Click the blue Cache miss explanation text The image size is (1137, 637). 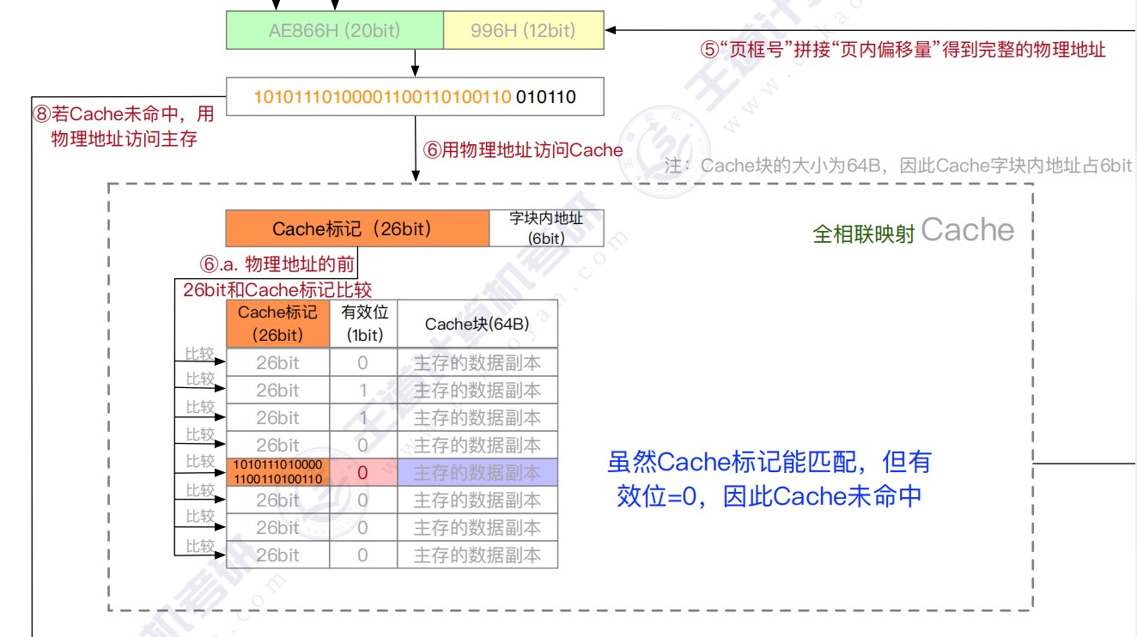click(x=769, y=478)
